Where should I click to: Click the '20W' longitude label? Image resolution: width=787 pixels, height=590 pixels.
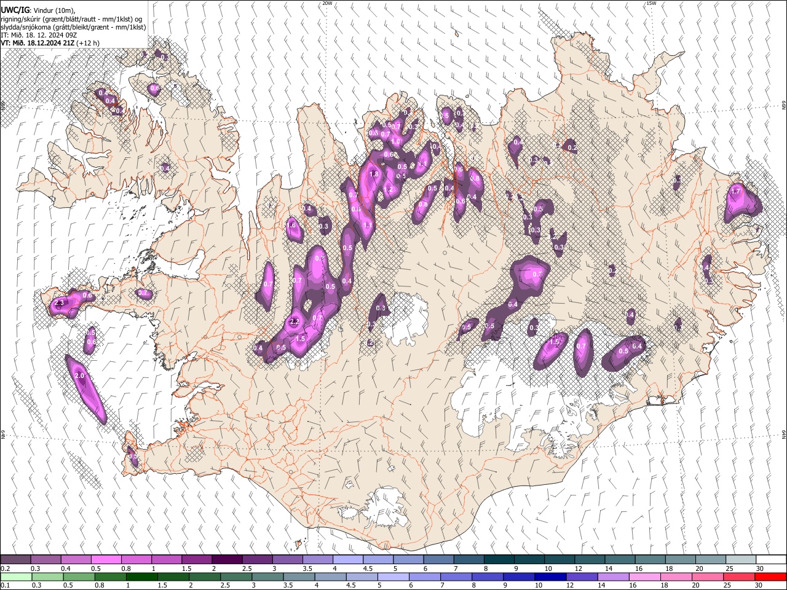point(328,3)
